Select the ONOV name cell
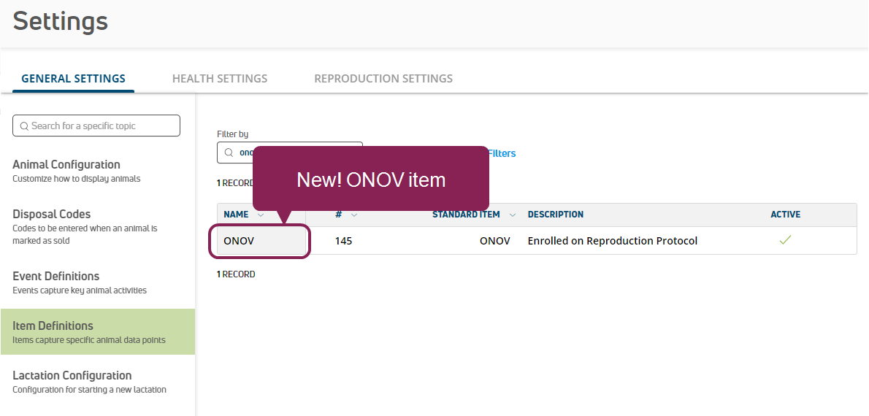Image resolution: width=869 pixels, height=416 pixels. pos(261,241)
